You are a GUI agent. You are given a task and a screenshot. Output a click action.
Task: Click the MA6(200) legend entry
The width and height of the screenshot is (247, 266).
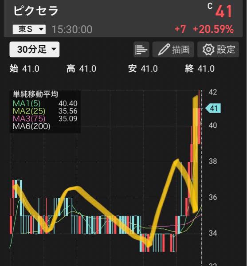(x=31, y=126)
